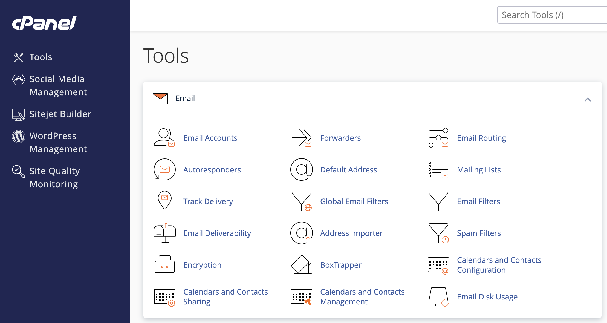The image size is (607, 323).
Task: Click the Tools wrench icon in sidebar
Action: 18,57
